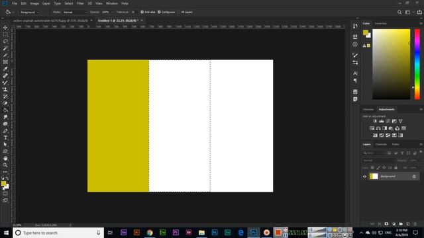Open the Brush Settings panel icon
This screenshot has height=238, width=424.
coord(355,55)
